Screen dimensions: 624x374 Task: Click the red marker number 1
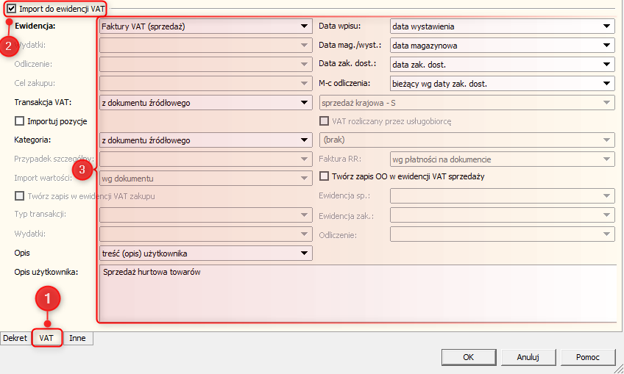point(48,298)
